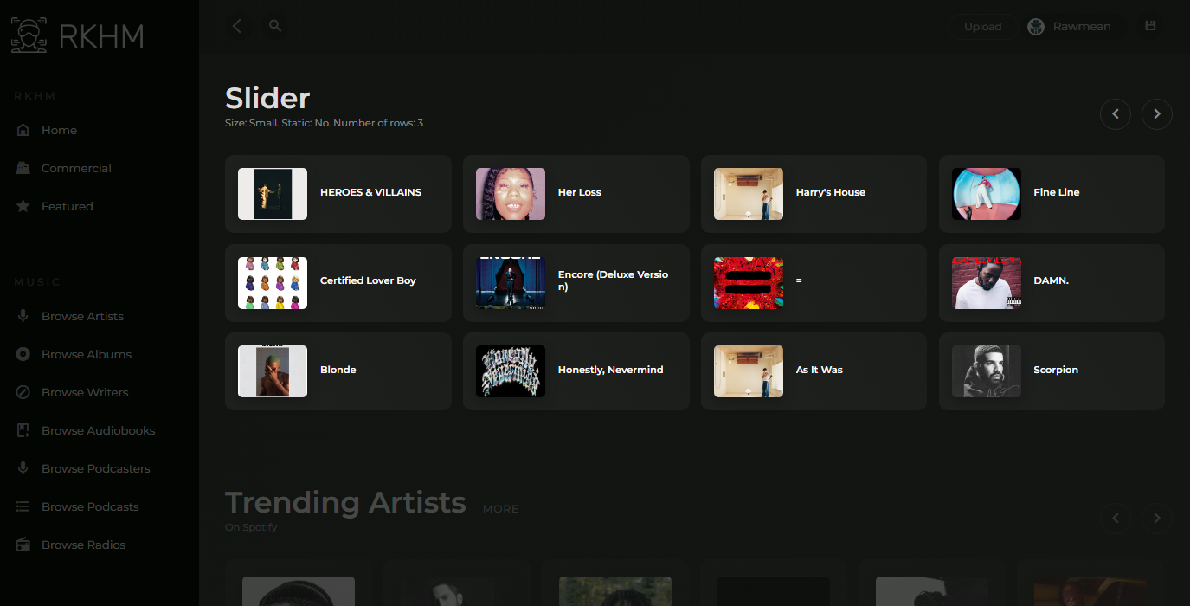The width and height of the screenshot is (1190, 606).
Task: Click MORE next to Trending Artists
Action: [500, 509]
